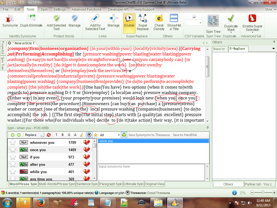
Task: Expand the 'All' filter dropdown
Action: click(118, 135)
